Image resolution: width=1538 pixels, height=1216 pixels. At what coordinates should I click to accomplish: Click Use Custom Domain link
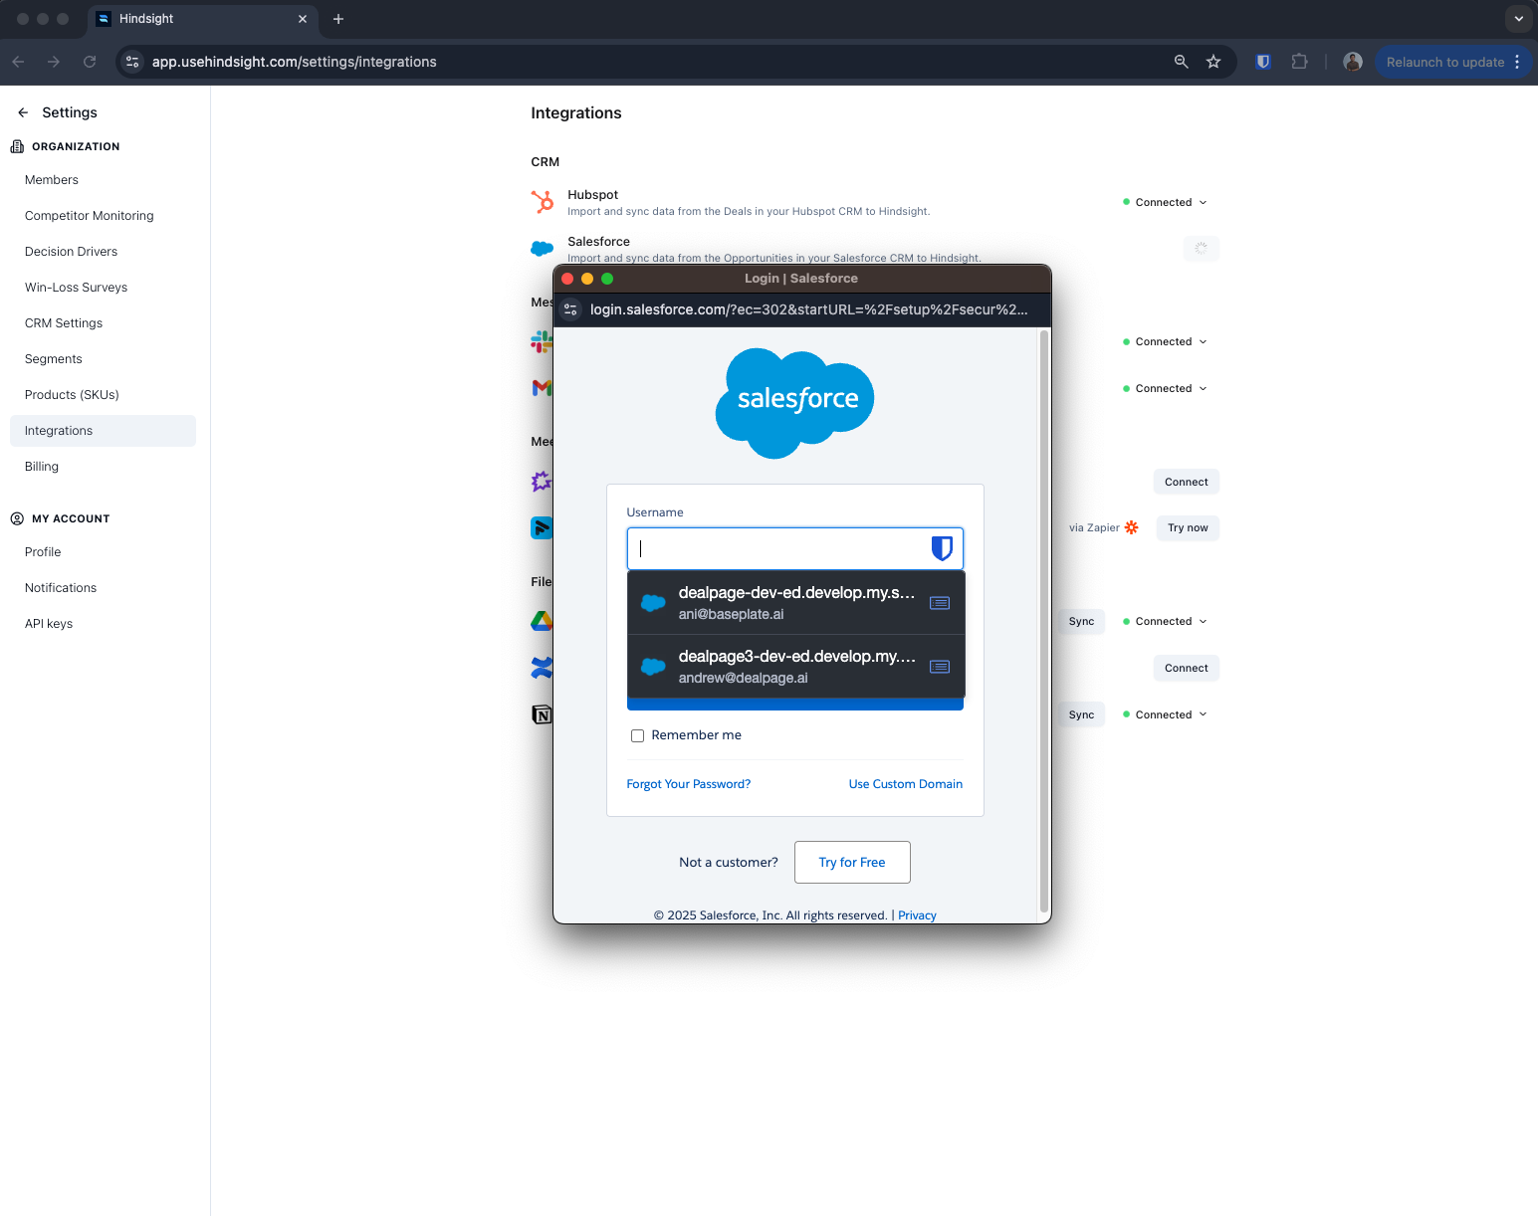click(x=906, y=784)
